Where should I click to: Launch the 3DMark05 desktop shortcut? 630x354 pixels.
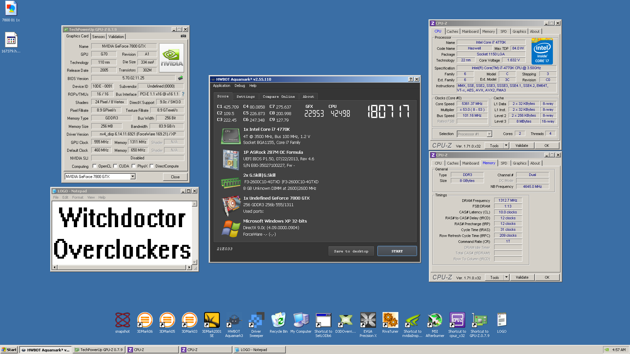167,323
